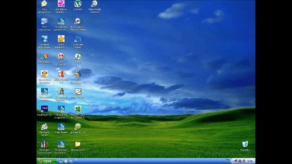Open Сетевое окружение network icon
This screenshot has width=292, height=164.
point(44,39)
